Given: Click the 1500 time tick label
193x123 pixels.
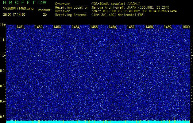Looking at the screenshot, I should click(x=186, y=27).
